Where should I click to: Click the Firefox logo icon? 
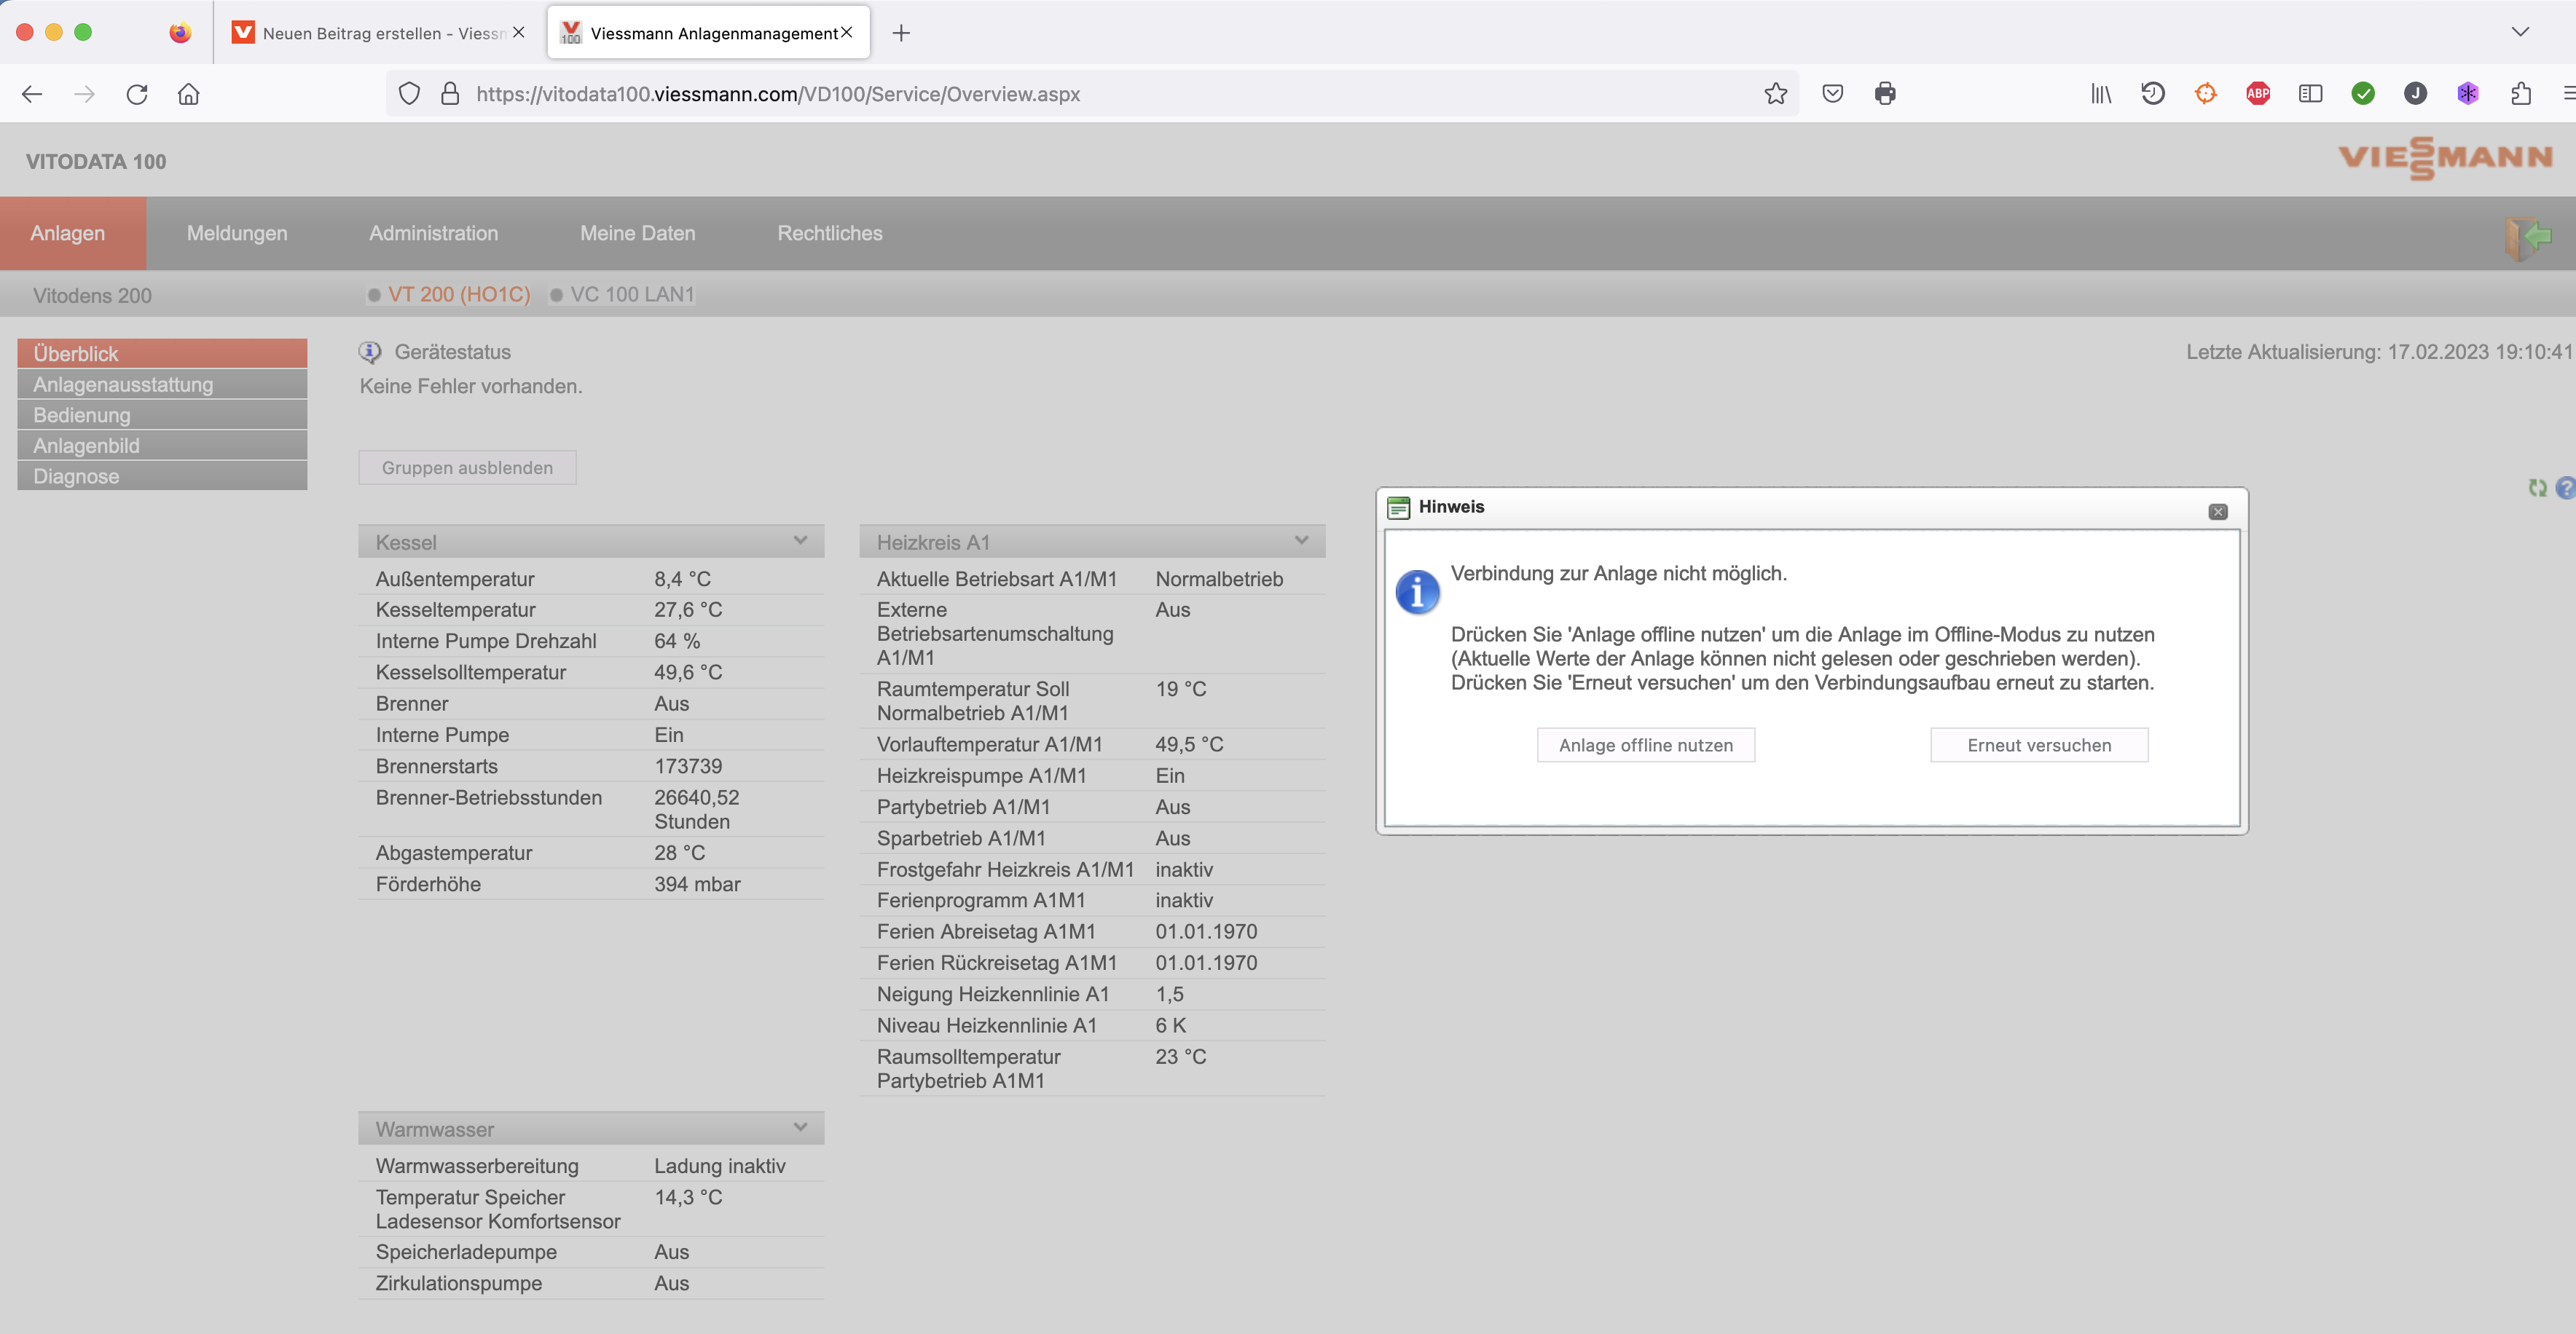[x=180, y=33]
